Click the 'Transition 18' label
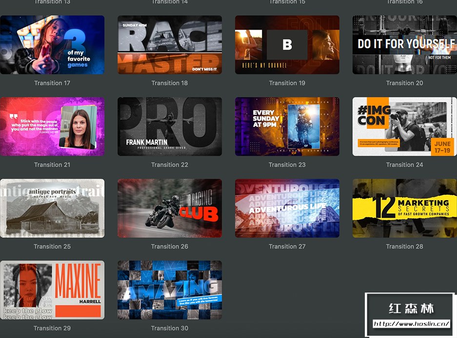 [170, 83]
